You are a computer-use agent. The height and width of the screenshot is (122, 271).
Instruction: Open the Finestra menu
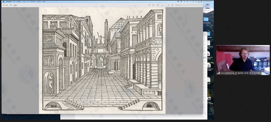click(x=39, y=1)
